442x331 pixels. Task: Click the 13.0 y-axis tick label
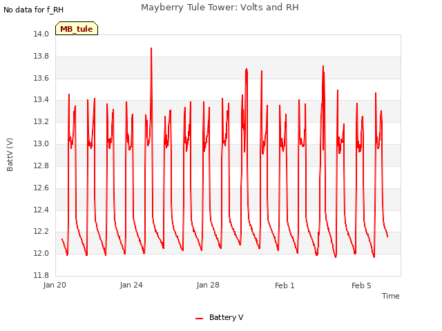(x=41, y=143)
